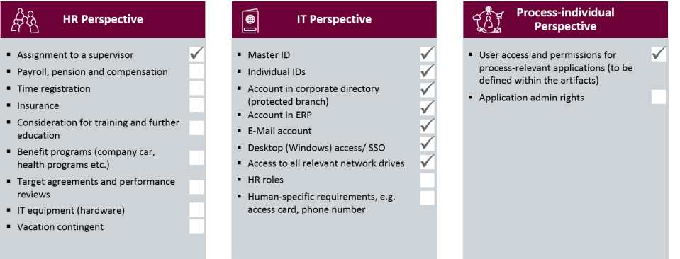Check the HR roles checkbox
Screen dimensions: 680x259
coord(427,180)
